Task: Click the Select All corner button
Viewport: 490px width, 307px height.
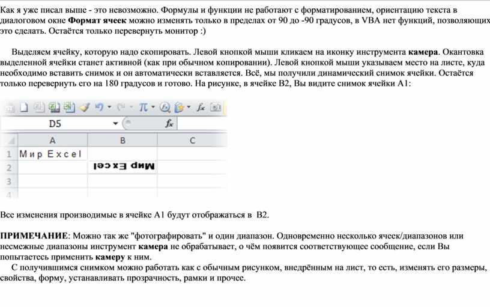Action: pyautogui.click(x=8, y=141)
